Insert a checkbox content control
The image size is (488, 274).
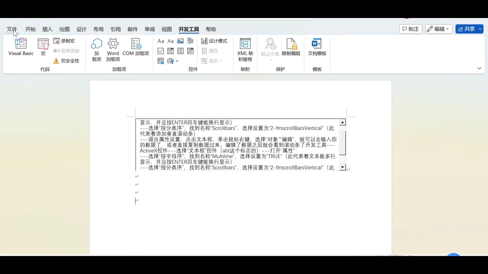point(161,51)
